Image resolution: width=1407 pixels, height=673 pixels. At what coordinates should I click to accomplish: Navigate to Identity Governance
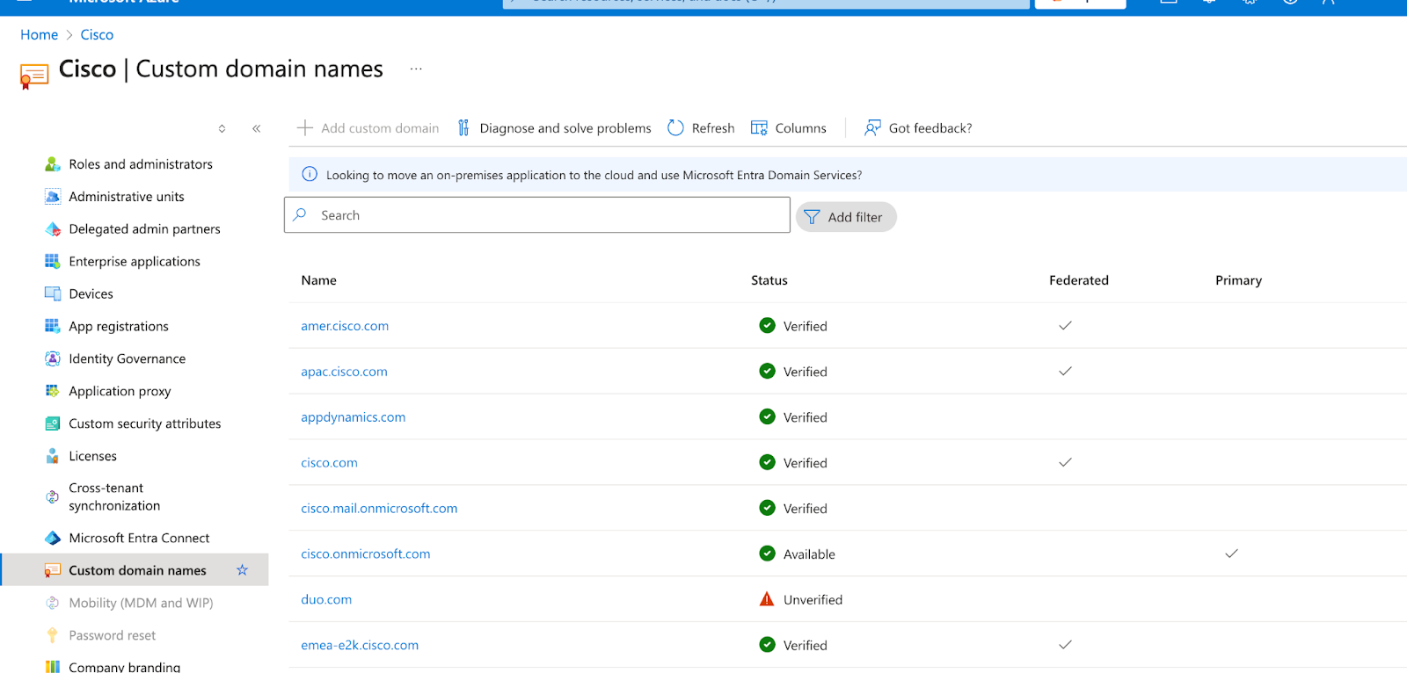click(x=128, y=359)
